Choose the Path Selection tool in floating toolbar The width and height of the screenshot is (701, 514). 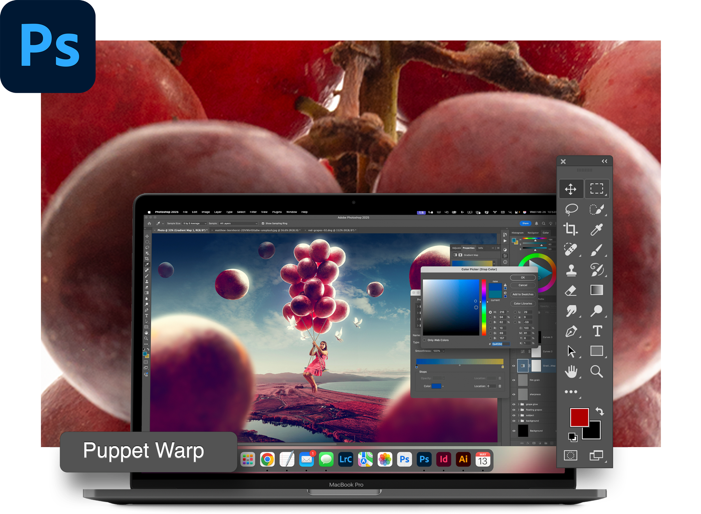tap(571, 351)
